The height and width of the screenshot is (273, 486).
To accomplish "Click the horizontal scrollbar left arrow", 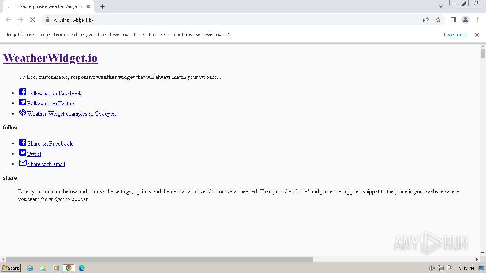I will [x=3, y=259].
